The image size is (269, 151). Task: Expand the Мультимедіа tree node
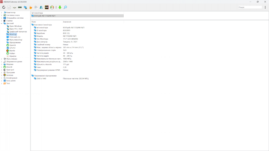2,59
